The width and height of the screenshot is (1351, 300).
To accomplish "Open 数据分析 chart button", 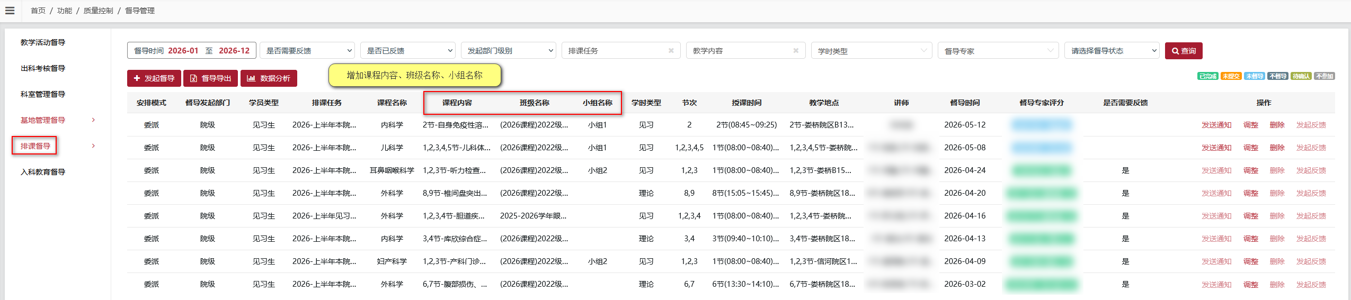I will [269, 78].
